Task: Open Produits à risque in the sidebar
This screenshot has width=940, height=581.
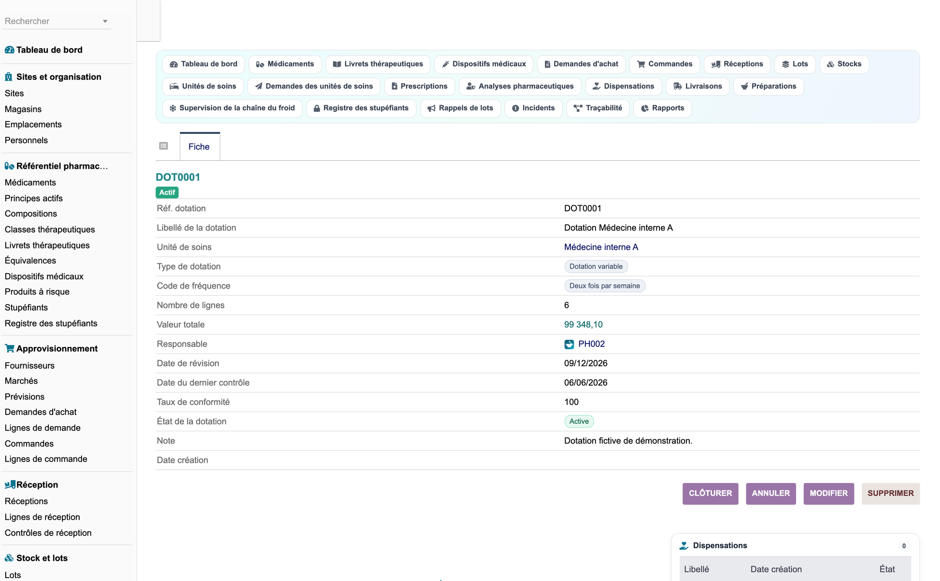Action: tap(37, 292)
